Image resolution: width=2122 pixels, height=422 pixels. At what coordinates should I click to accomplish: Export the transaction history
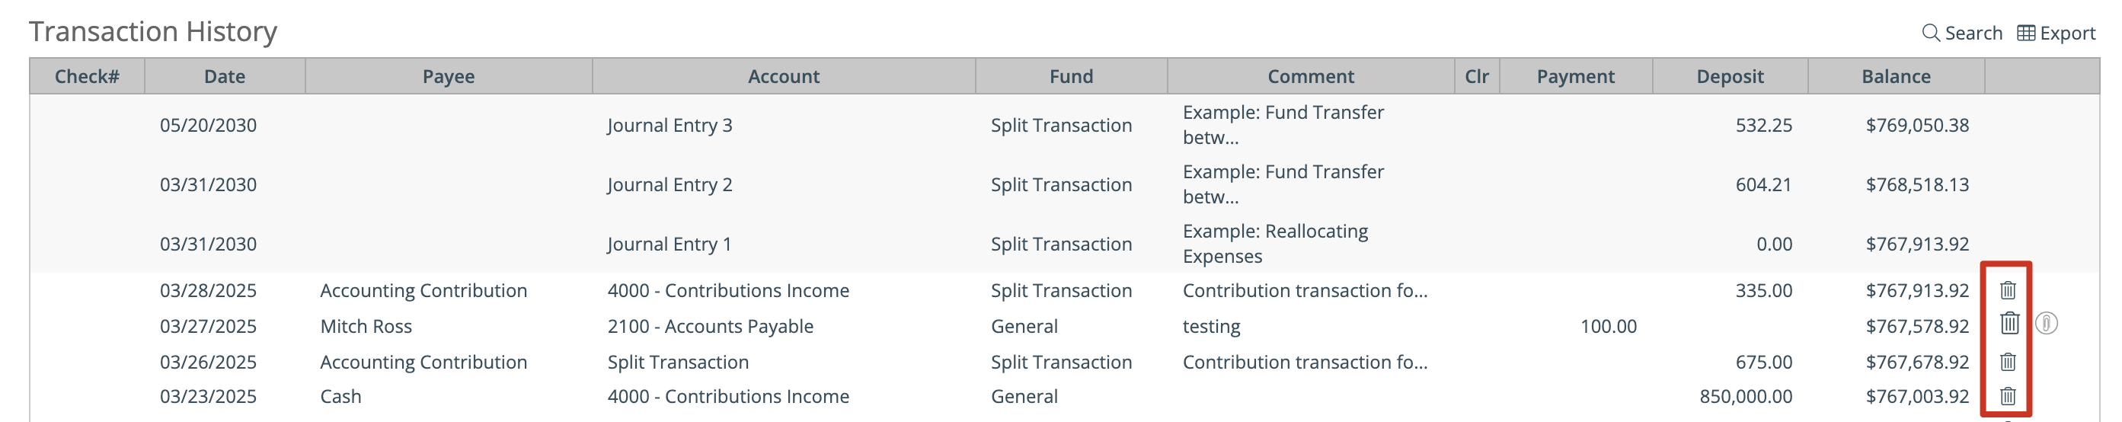2056,33
